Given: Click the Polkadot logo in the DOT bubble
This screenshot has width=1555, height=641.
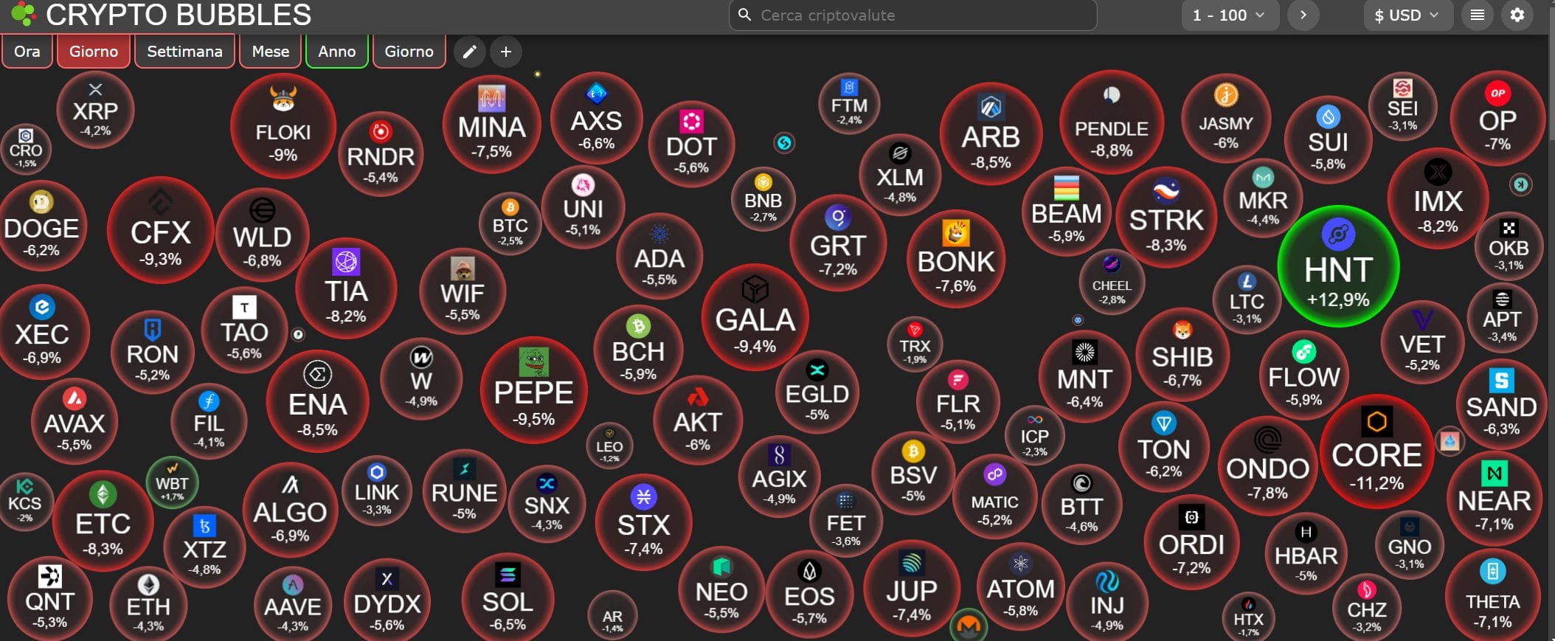Looking at the screenshot, I should 691,121.
